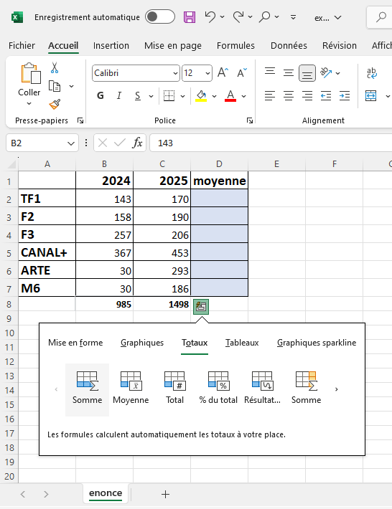Image resolution: width=392 pixels, height=509 pixels.
Task: Toggle underline S formatting button
Action: click(x=138, y=96)
